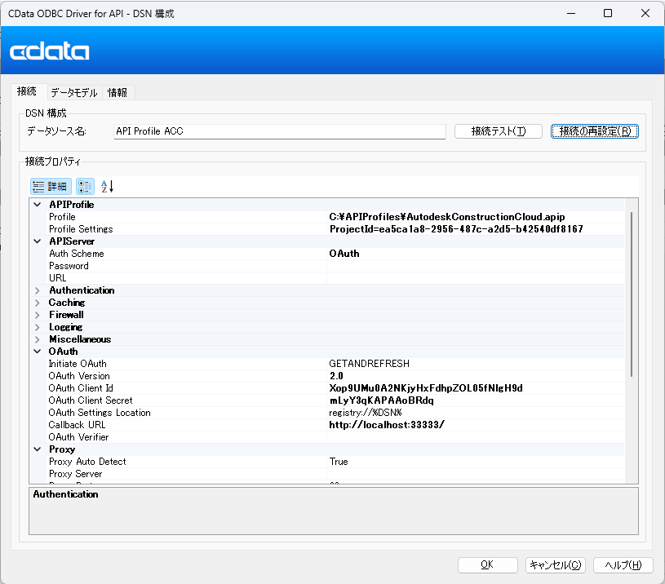Select the Auth Scheme OAuth value

(344, 254)
